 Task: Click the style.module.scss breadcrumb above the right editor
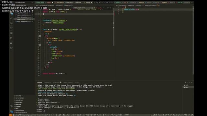click(150, 5)
